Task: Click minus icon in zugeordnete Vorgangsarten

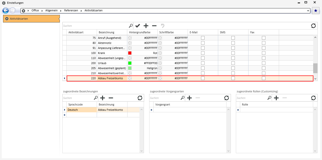Action: pyautogui.click(x=197, y=98)
